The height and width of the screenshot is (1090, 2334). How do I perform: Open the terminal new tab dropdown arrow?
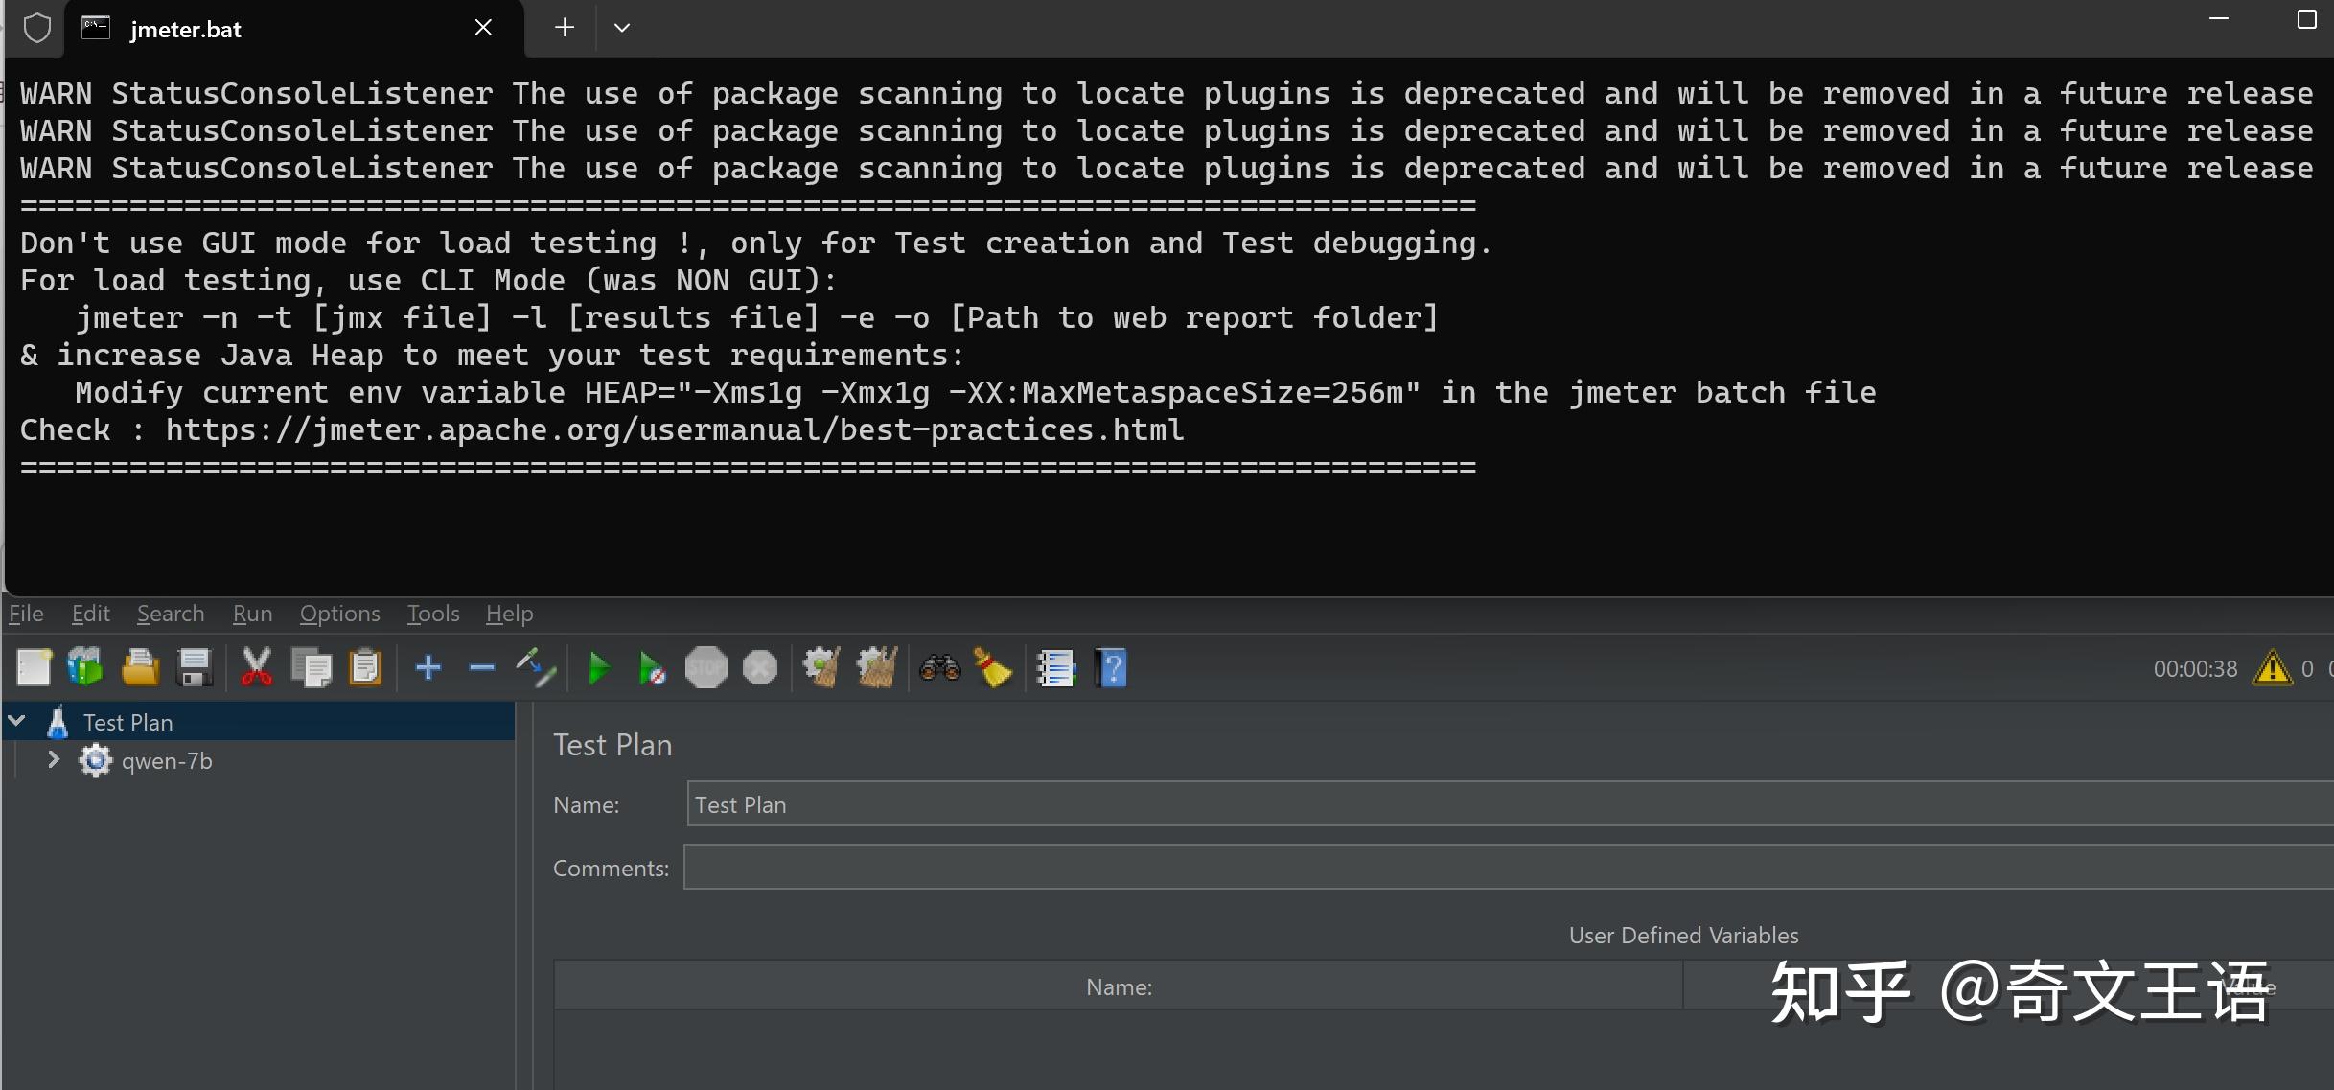(622, 28)
